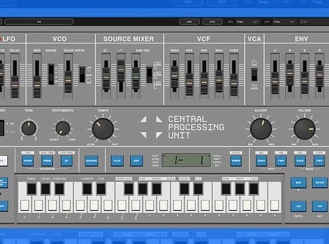Click the VCO PULSE WIDTH slider
The height and width of the screenshot is (244, 329).
point(68,81)
